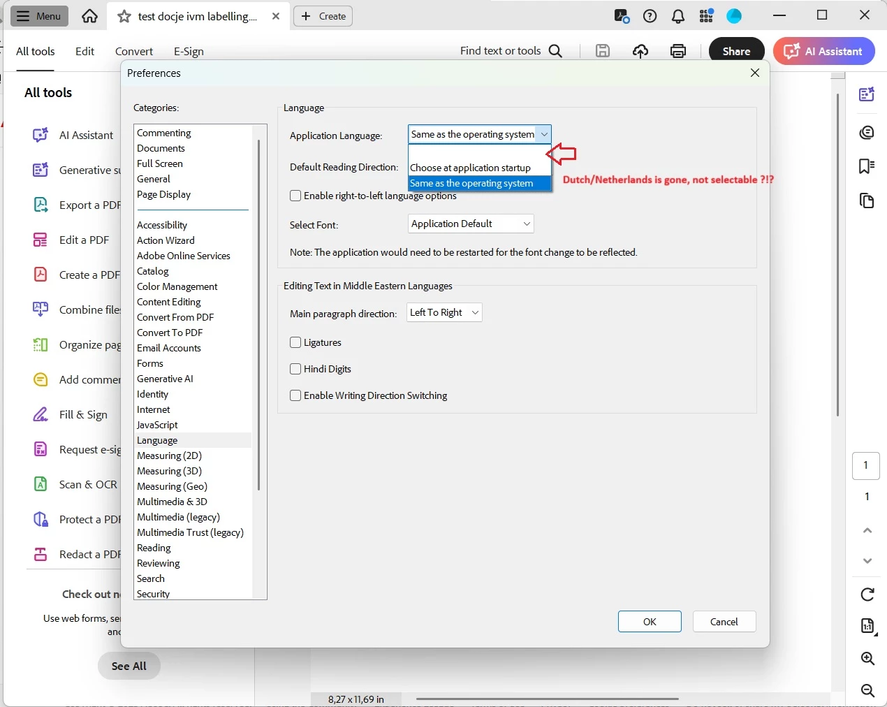Screen dimensions: 887x707
Task: Open the Create a PDF tool
Action: (x=76, y=275)
